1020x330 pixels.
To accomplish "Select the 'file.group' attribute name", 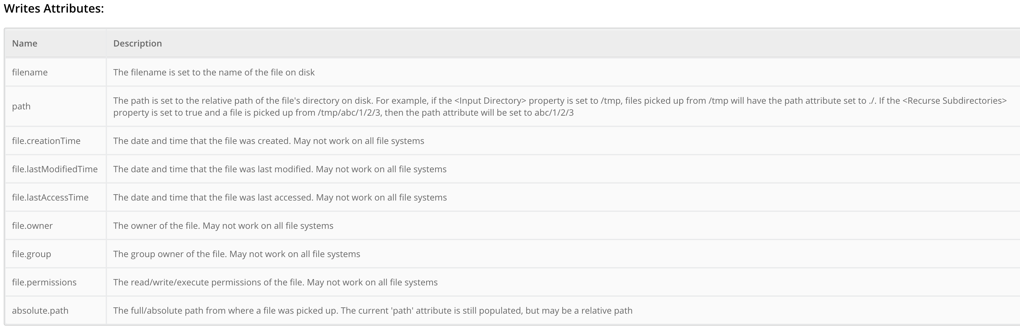I will [x=31, y=254].
